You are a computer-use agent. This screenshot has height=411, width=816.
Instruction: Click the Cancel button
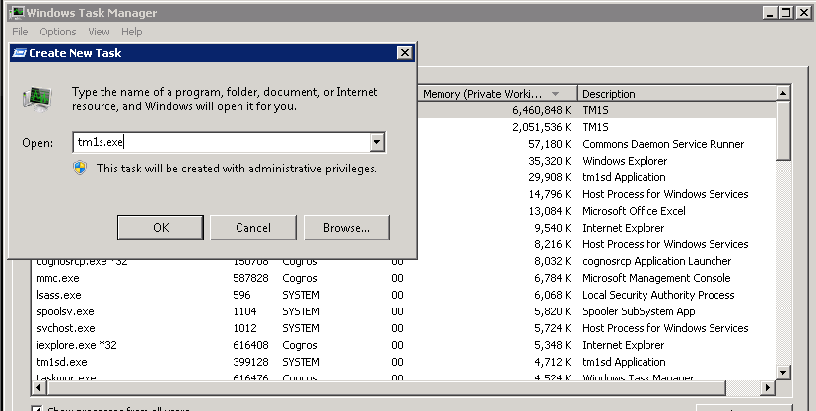pyautogui.click(x=253, y=228)
